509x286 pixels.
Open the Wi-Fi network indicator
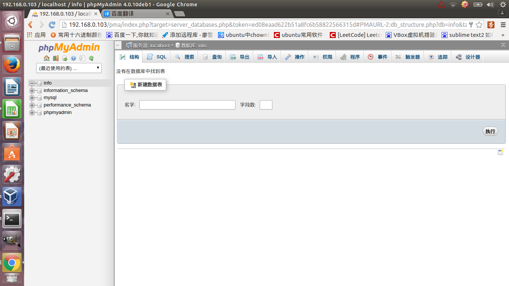click(x=453, y=4)
